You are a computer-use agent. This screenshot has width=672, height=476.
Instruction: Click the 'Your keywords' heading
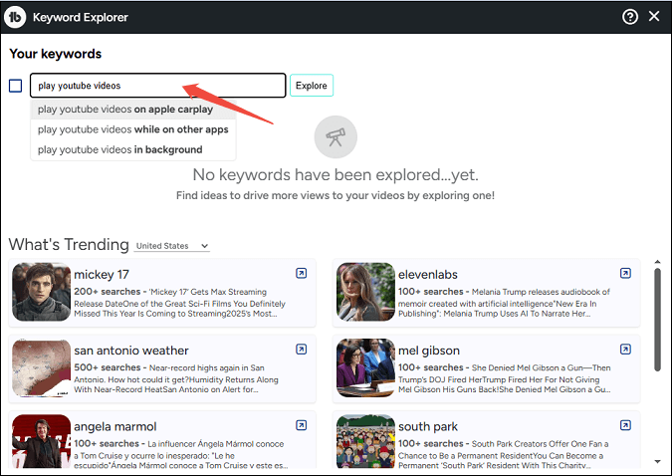[x=56, y=54]
